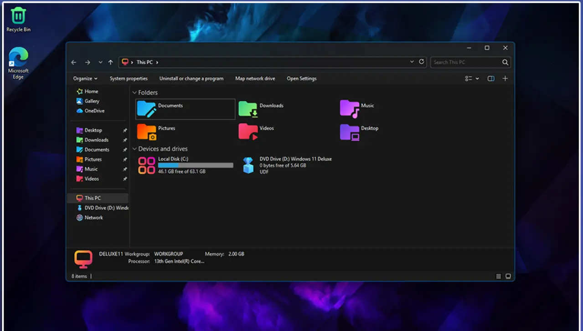
Task: Select the Desktop folder icon in the main pane
Action: click(350, 132)
